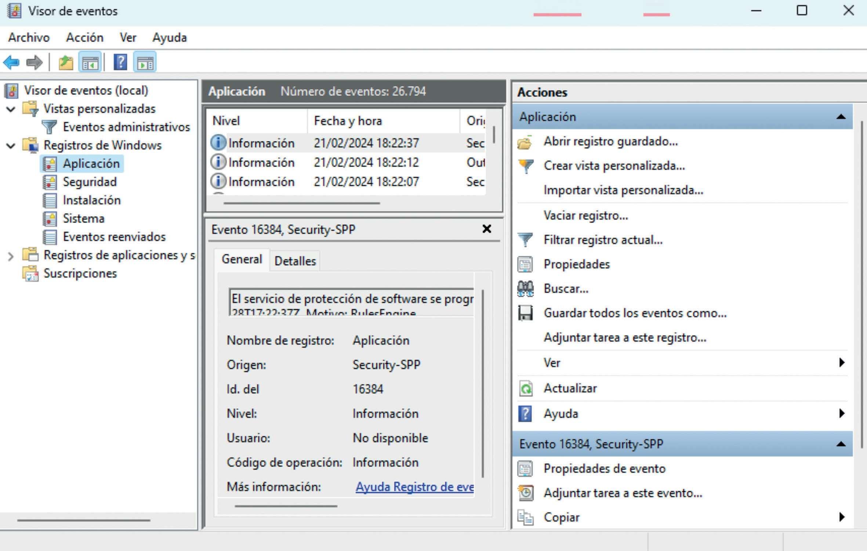867x551 pixels.
Task: Open the Acción menu
Action: (x=84, y=37)
